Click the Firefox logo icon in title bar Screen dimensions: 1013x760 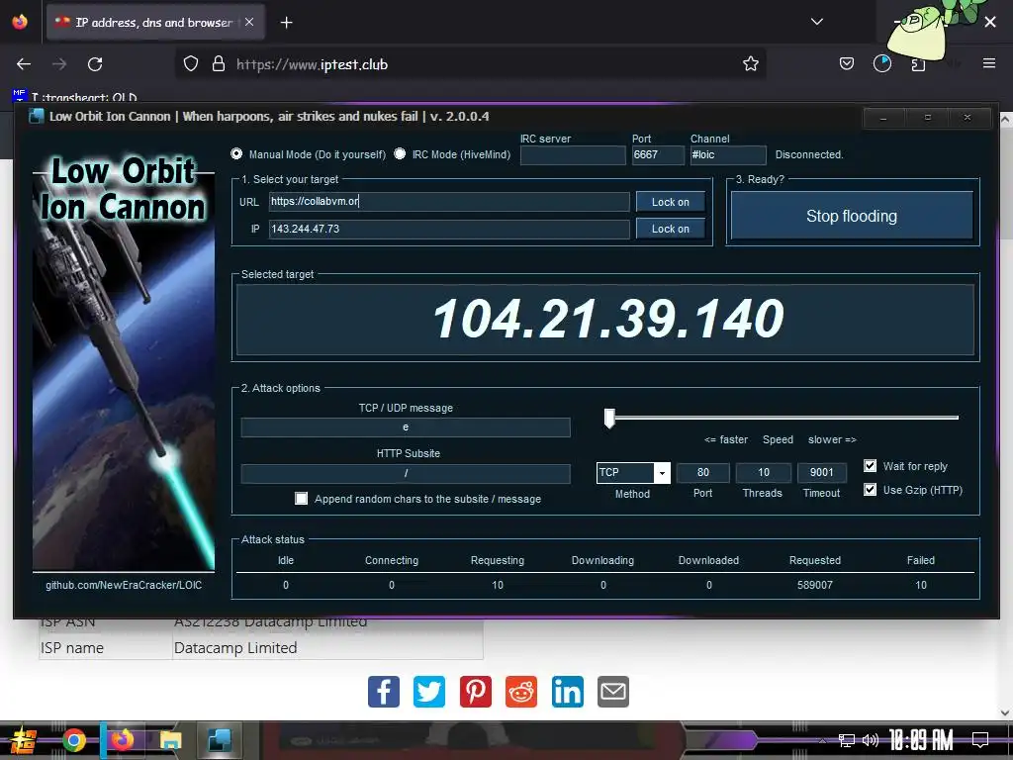[20, 22]
